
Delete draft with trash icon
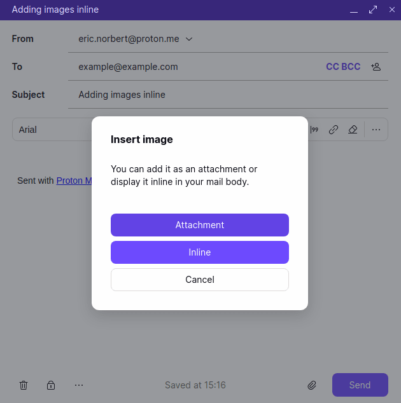pos(24,385)
